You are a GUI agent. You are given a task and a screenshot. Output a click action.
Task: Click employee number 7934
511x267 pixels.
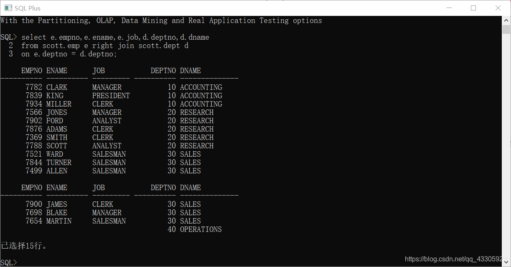pos(34,104)
